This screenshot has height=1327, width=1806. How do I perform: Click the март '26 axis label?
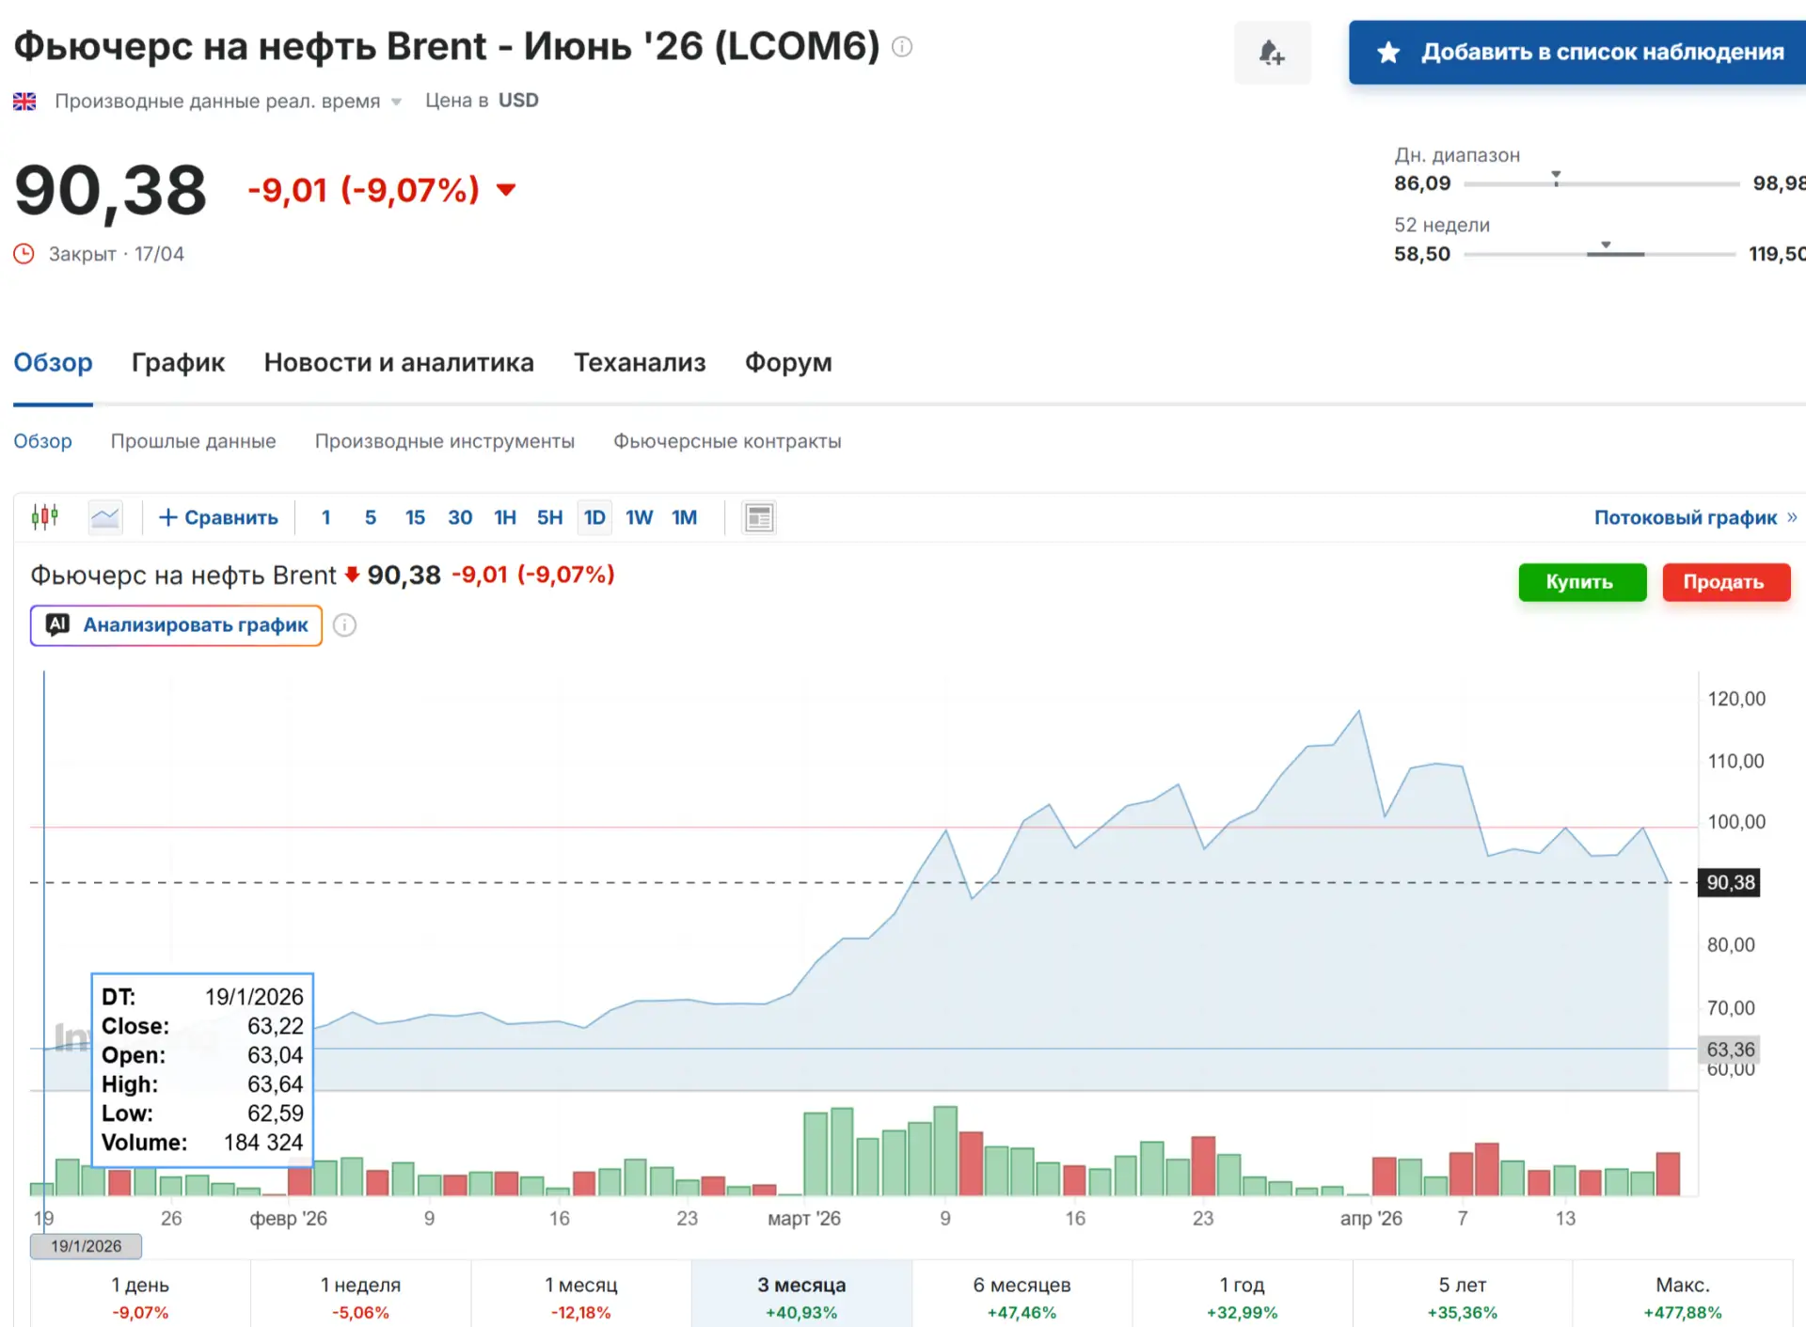coord(804,1219)
